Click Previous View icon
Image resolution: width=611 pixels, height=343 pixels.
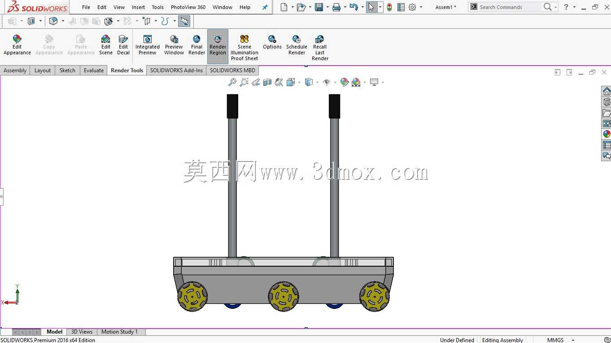coord(256,82)
